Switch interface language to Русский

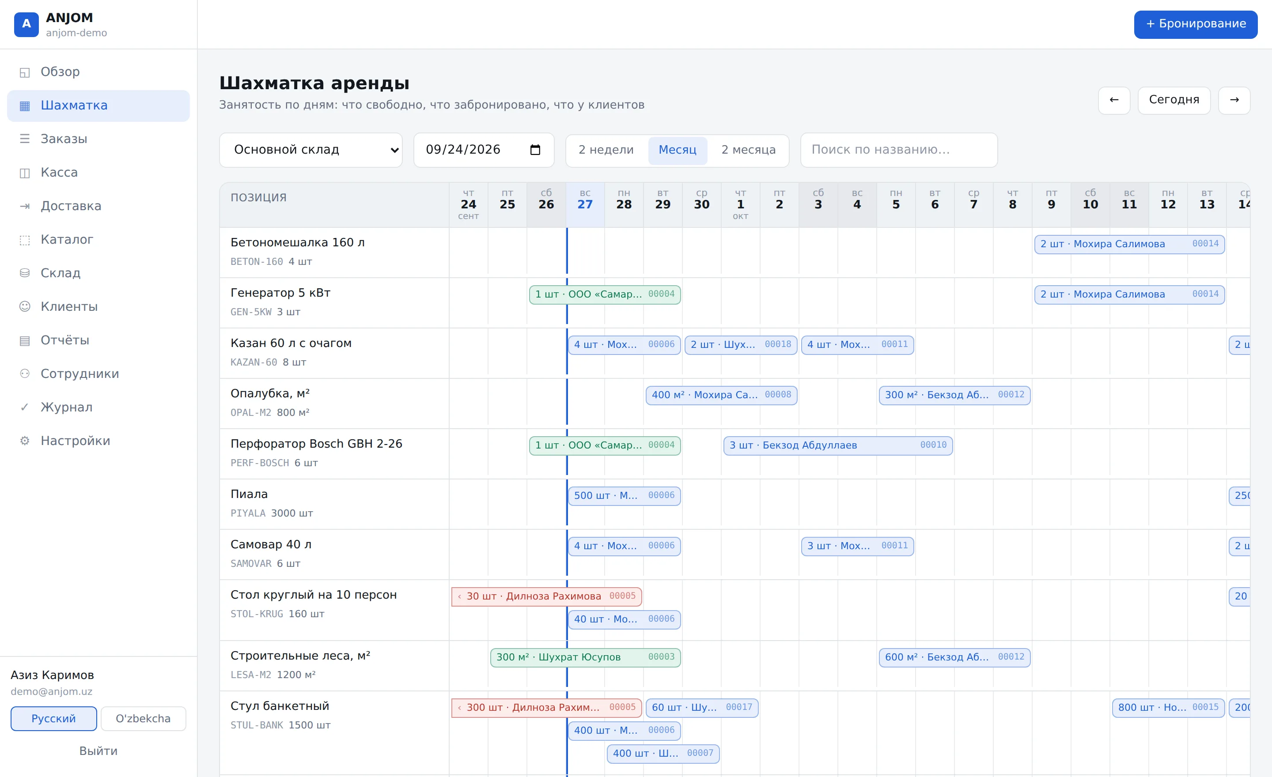click(54, 718)
